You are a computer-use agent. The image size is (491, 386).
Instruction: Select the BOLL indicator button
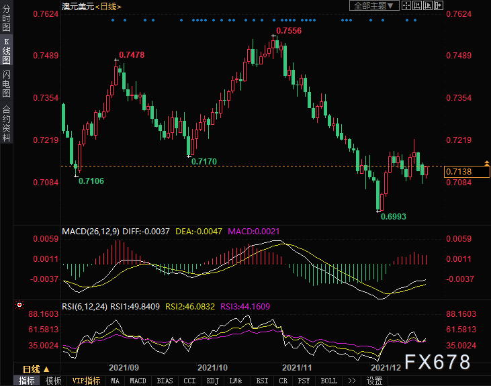click(328, 381)
